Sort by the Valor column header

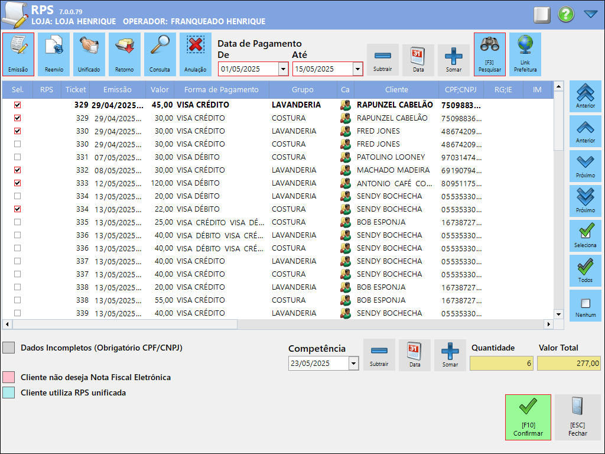tap(160, 90)
